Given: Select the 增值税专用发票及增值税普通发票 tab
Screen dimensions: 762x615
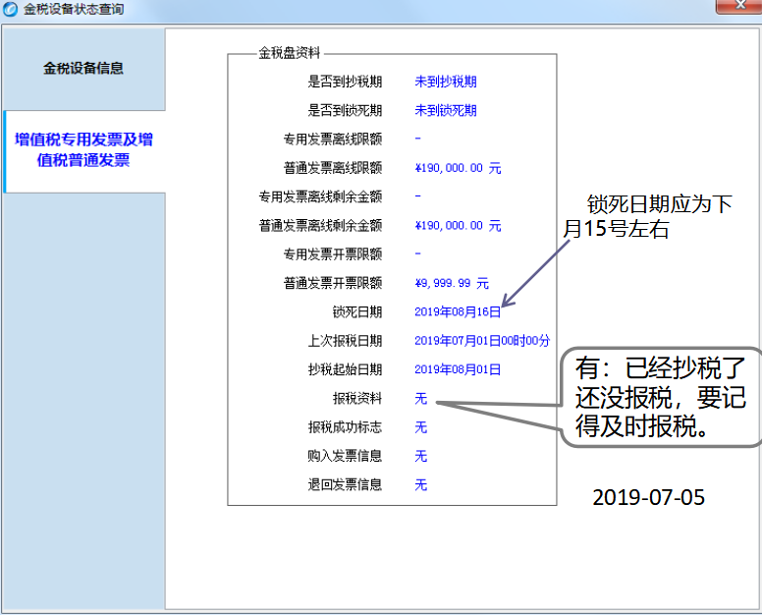Looking at the screenshot, I should click(83, 150).
